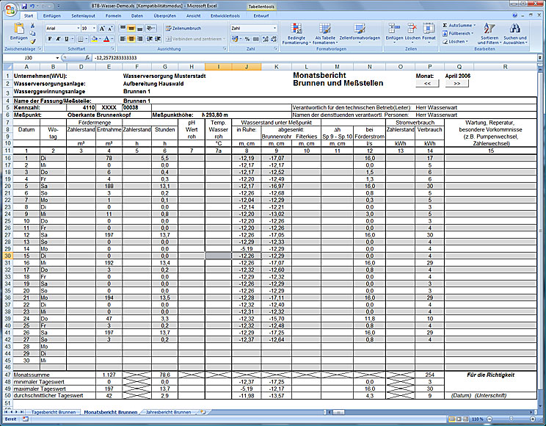Apply thousands separator format
The width and height of the screenshot is (546, 426).
point(256,39)
